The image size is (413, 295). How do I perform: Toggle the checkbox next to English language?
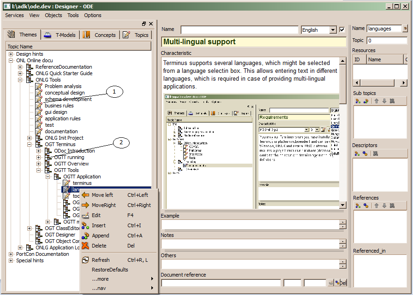click(x=342, y=30)
